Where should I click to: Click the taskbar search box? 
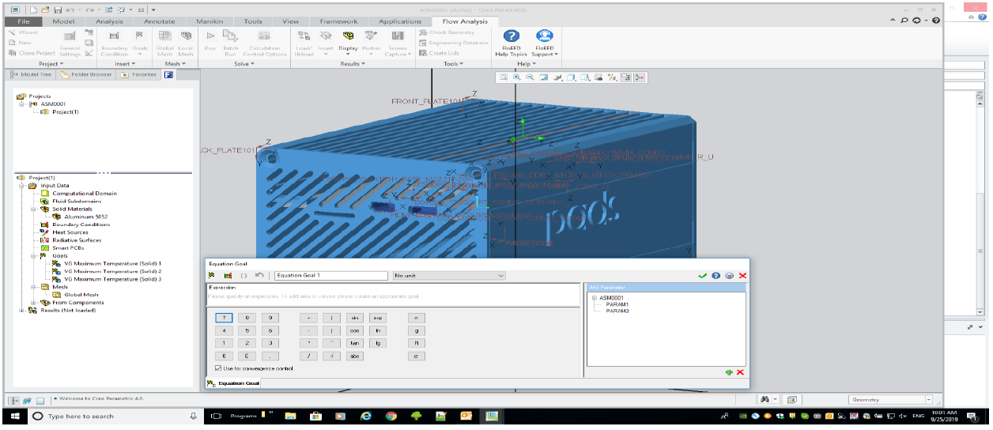click(x=115, y=416)
